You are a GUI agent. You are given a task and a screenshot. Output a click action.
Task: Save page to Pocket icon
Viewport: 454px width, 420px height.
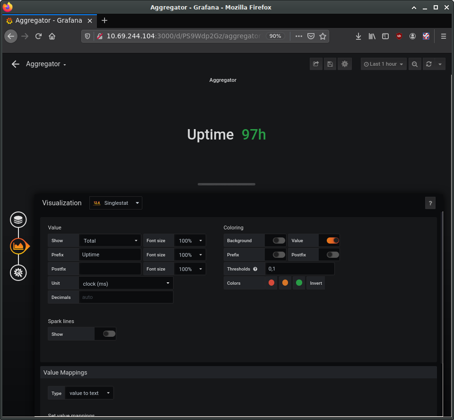[311, 36]
